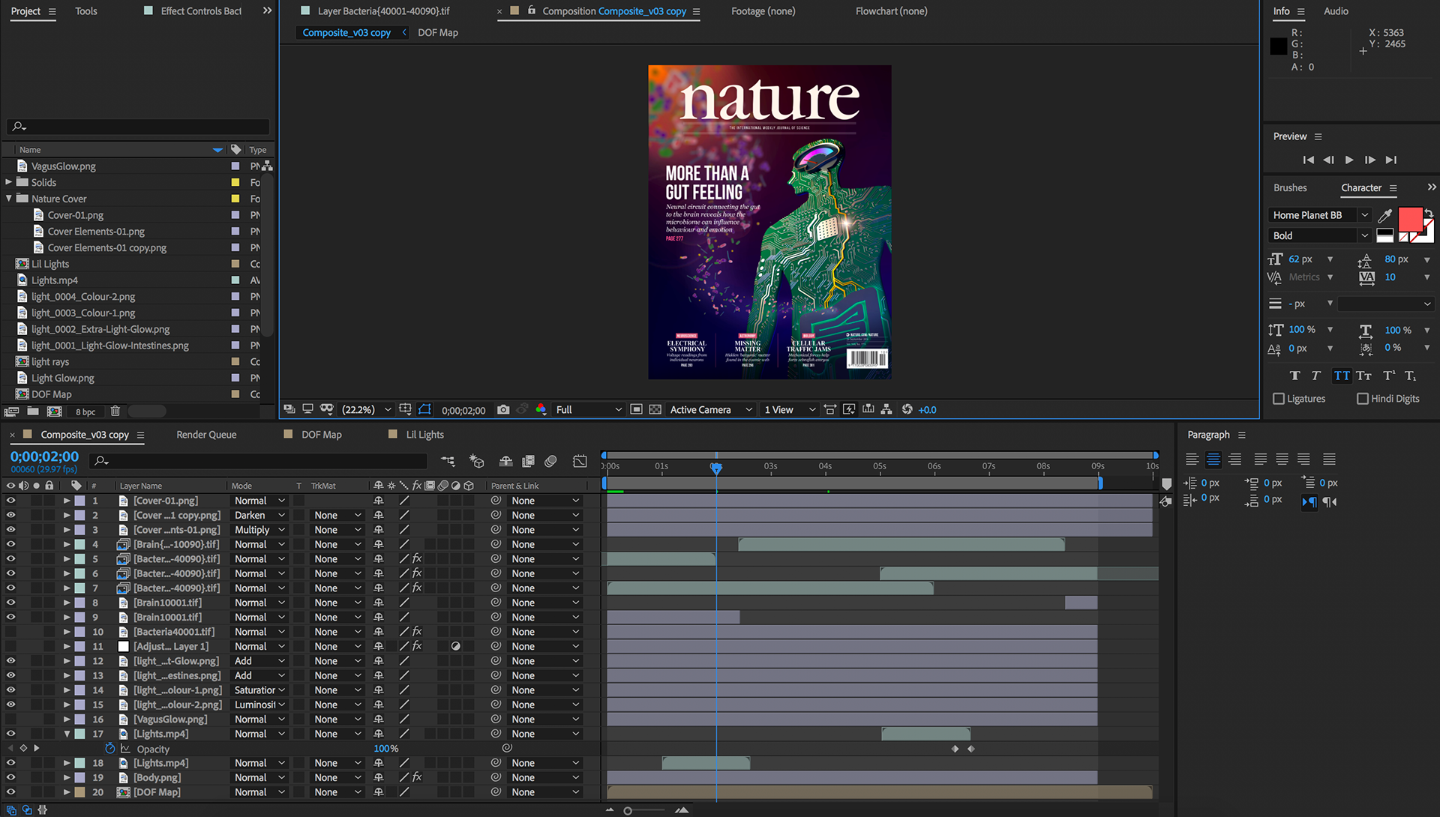The width and height of the screenshot is (1440, 817).
Task: Enable the Ligatures checkbox
Action: [x=1279, y=399]
